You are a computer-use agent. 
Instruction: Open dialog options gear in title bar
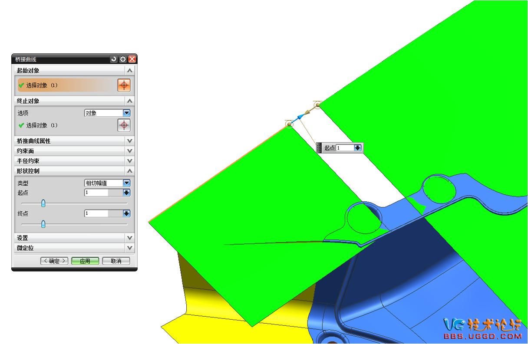click(x=123, y=59)
